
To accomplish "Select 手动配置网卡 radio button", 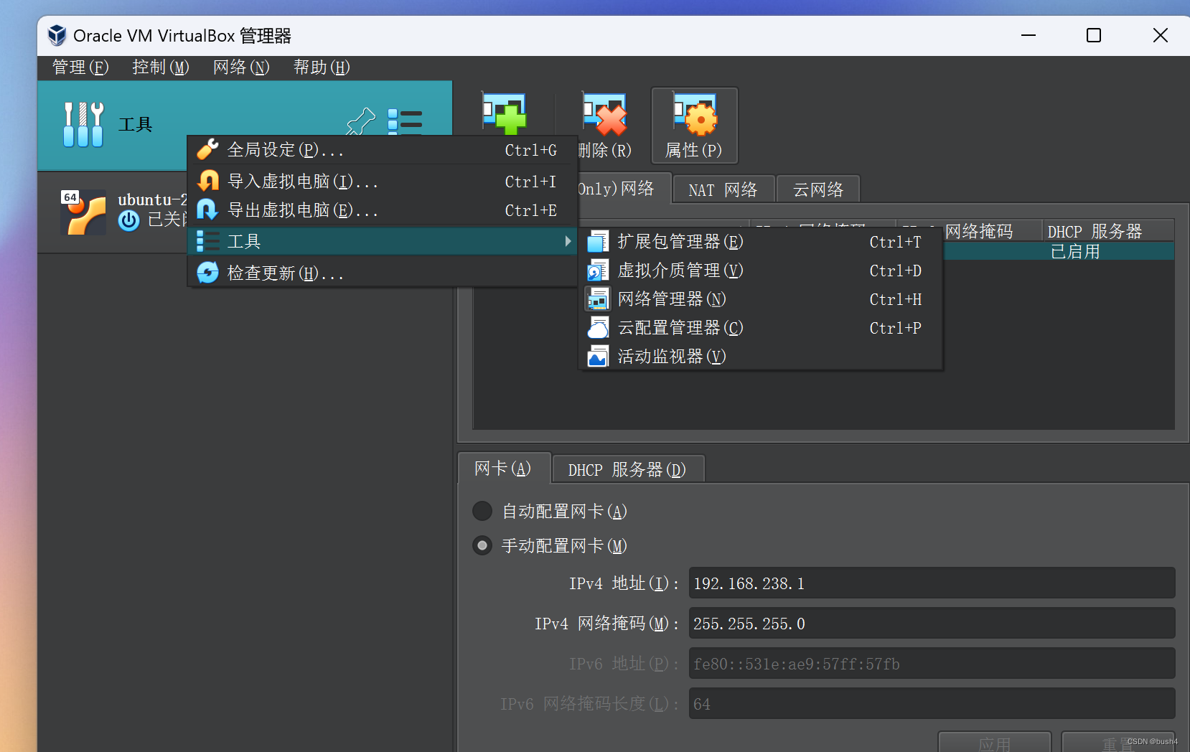I will 482,545.
